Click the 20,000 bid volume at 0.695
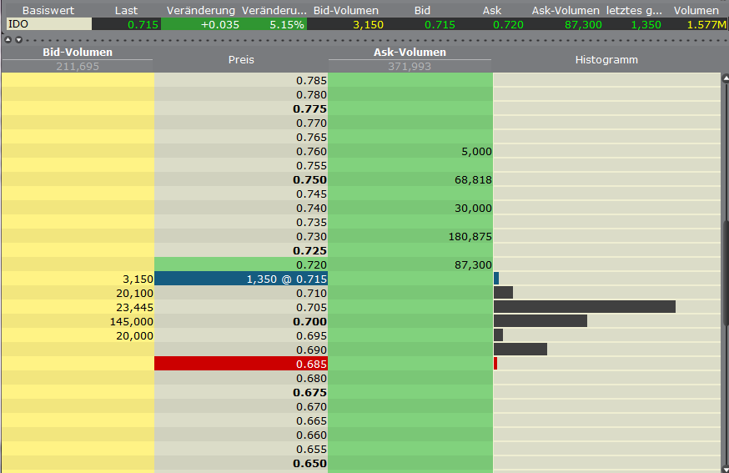Viewport: 729px width, 473px height. (134, 336)
